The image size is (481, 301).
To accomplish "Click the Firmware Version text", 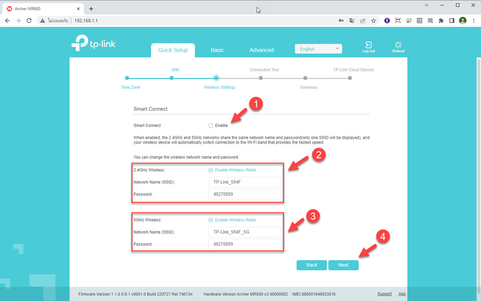I will pos(135,294).
